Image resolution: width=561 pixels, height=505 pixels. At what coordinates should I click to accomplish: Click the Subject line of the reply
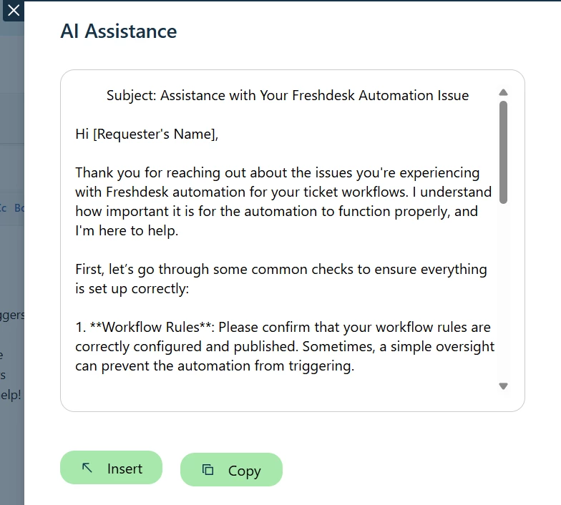288,96
